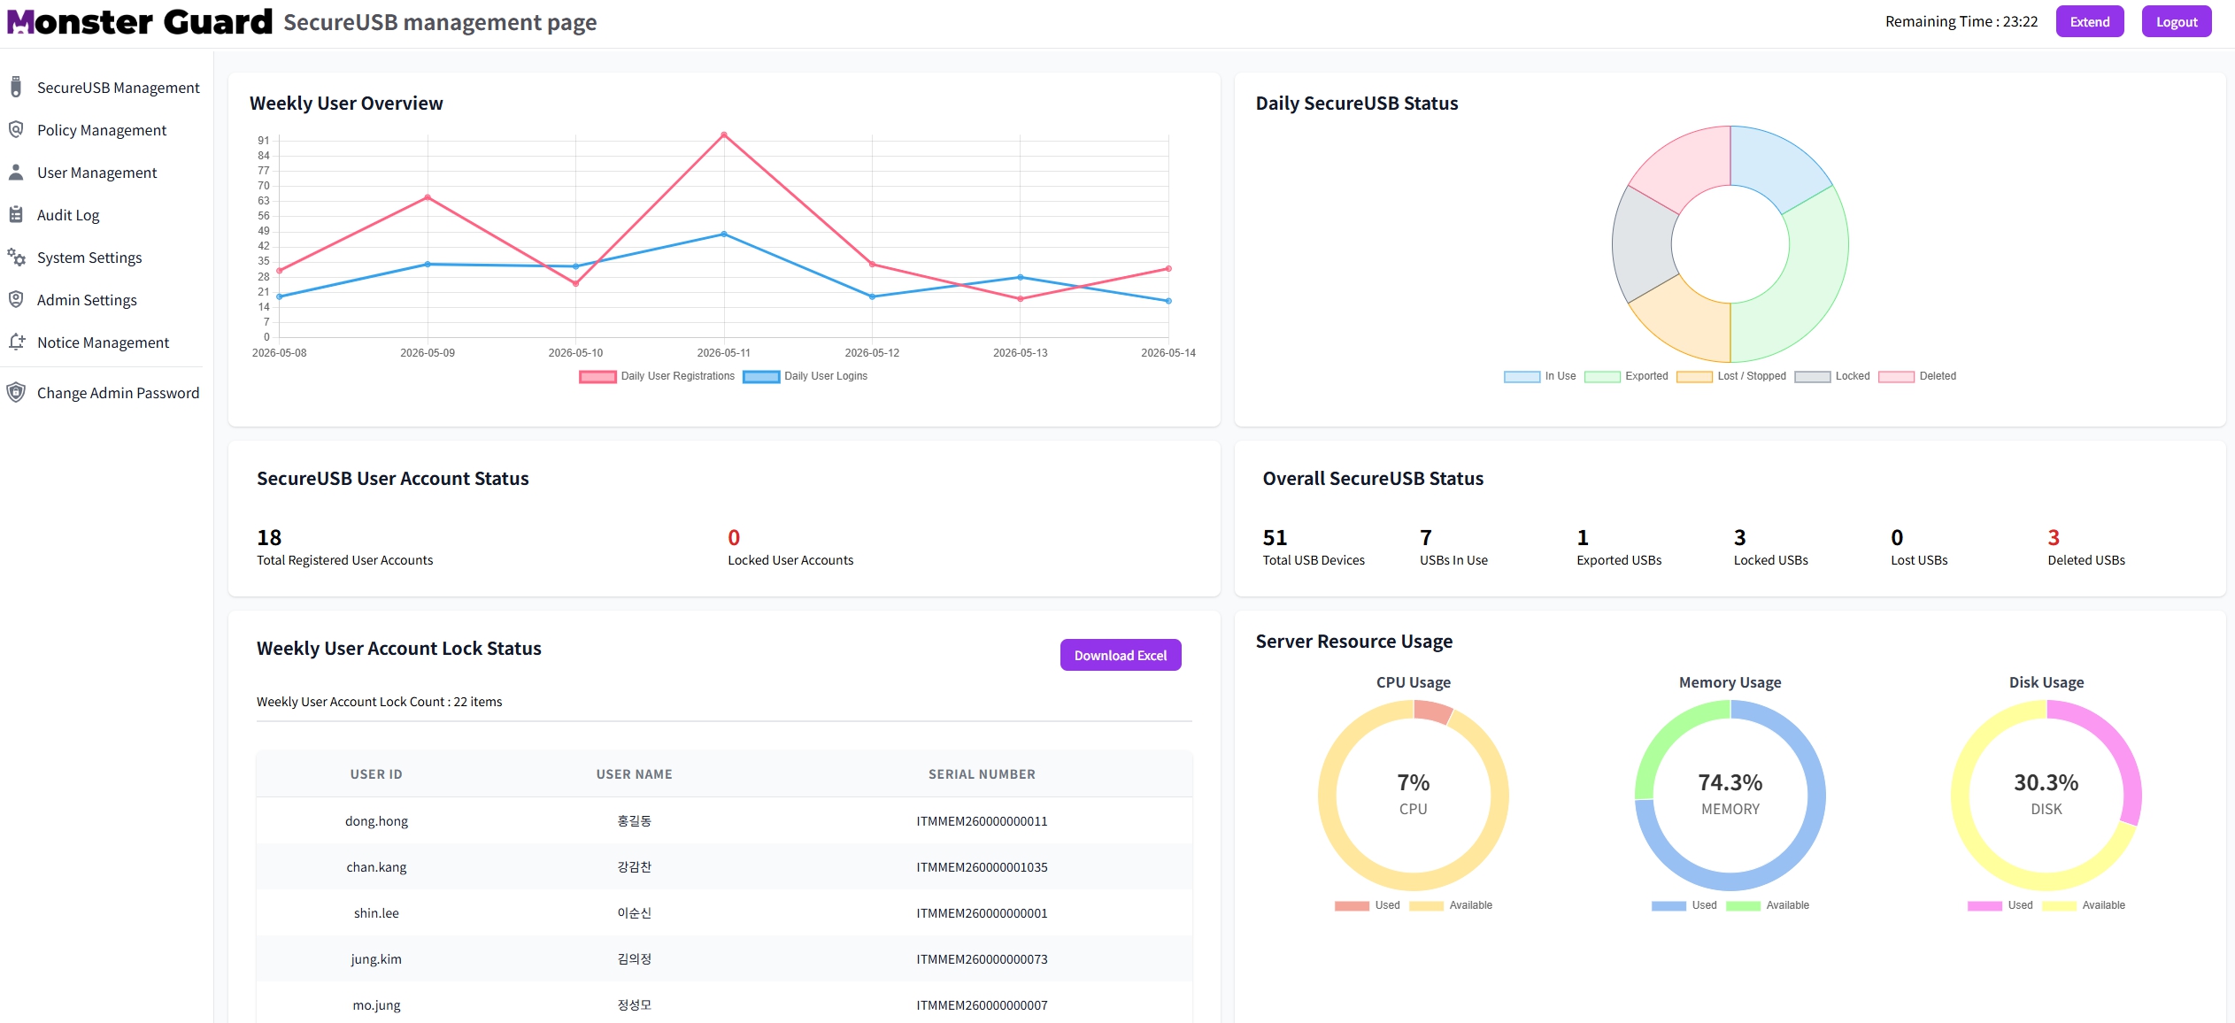Image resolution: width=2235 pixels, height=1023 pixels.
Task: Click the Change Admin Password shield icon
Action: (16, 392)
